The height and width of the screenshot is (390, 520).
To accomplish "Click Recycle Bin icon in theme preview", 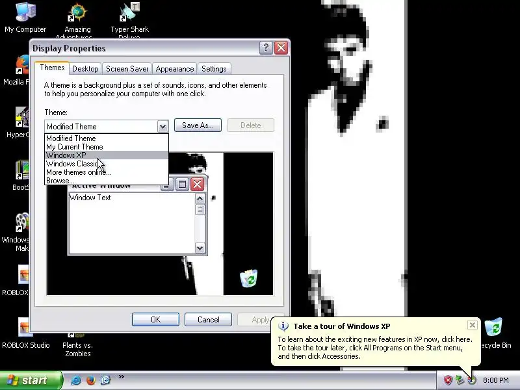I will click(249, 278).
